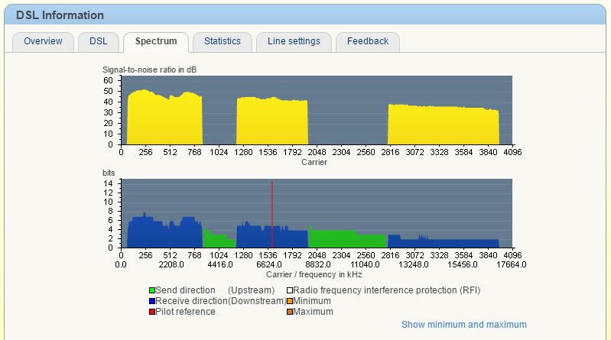Viewport: 611px width, 340px height.
Task: Go to the Statistics tab
Action: click(222, 41)
